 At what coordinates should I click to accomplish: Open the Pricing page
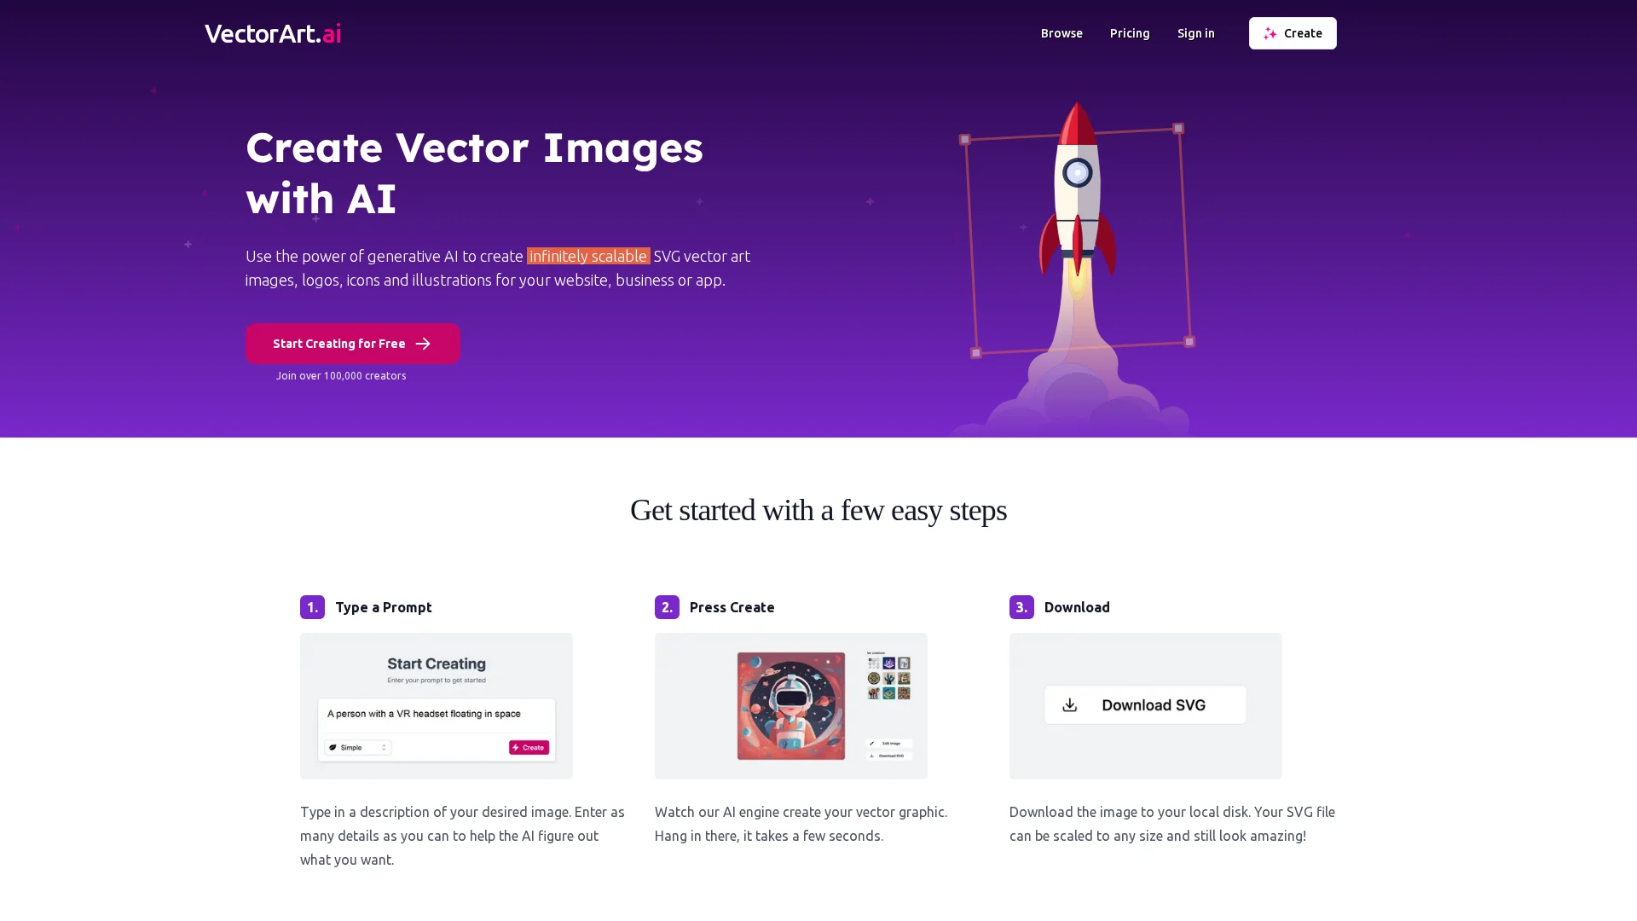tap(1130, 33)
